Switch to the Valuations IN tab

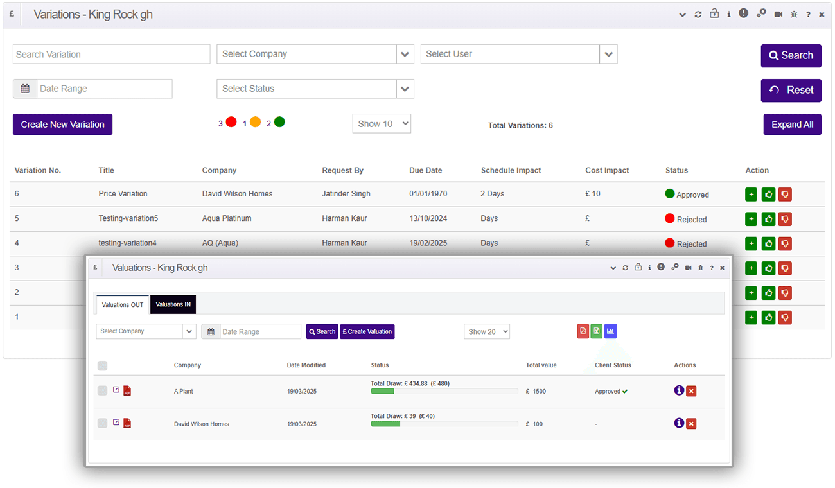pyautogui.click(x=173, y=304)
